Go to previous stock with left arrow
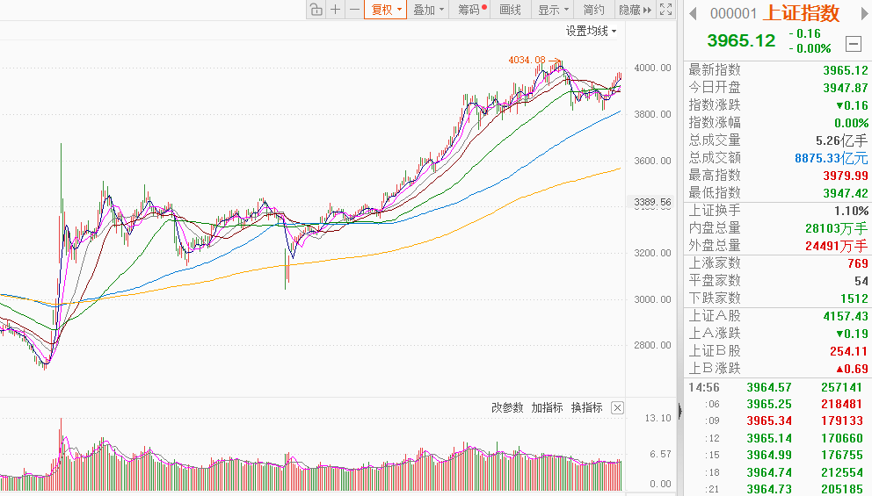This screenshot has height=496, width=872. tap(693, 13)
